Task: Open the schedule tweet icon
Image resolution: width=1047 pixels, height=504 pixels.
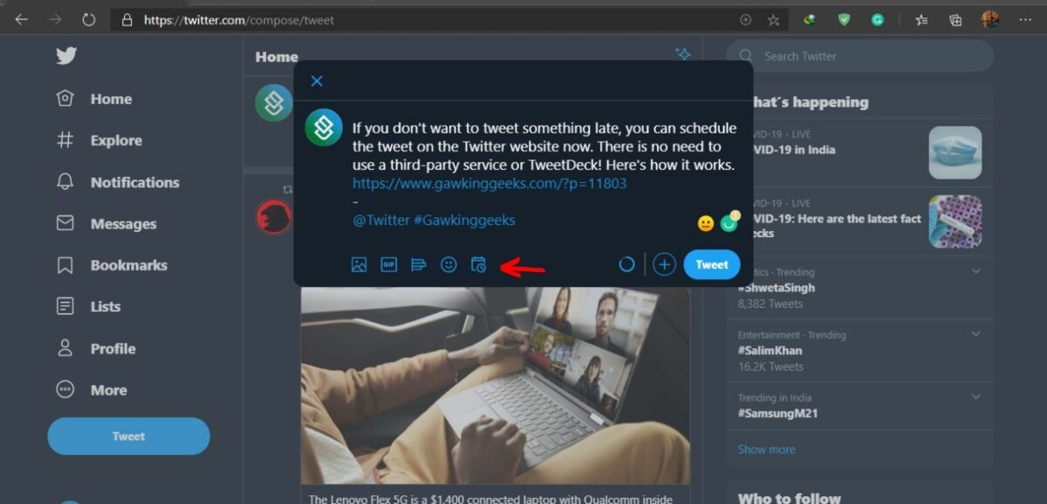Action: (478, 264)
